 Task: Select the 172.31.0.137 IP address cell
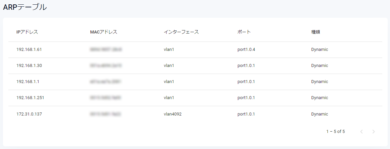[x=29, y=114]
